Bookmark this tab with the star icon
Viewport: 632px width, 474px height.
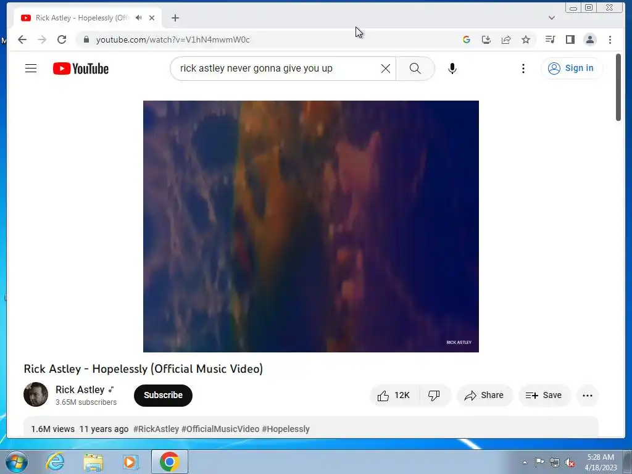coord(526,39)
